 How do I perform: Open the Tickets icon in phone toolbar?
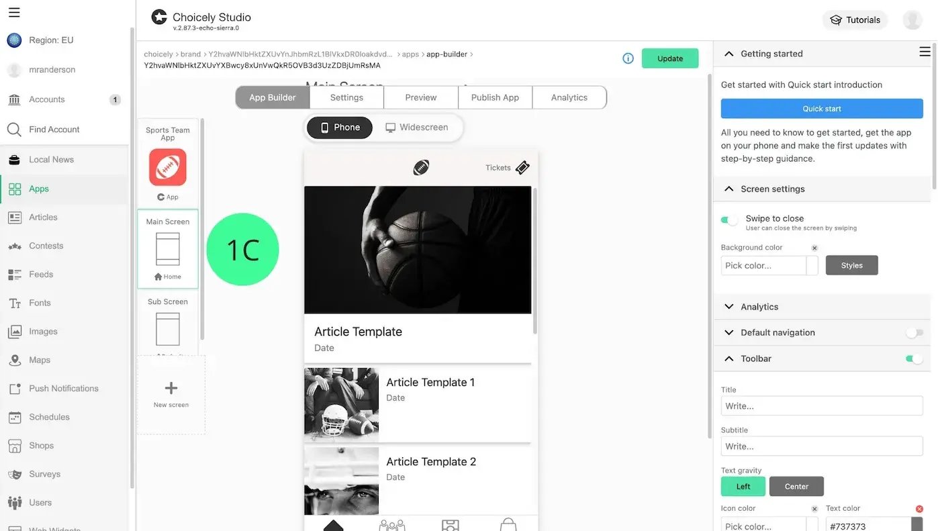pyautogui.click(x=522, y=168)
